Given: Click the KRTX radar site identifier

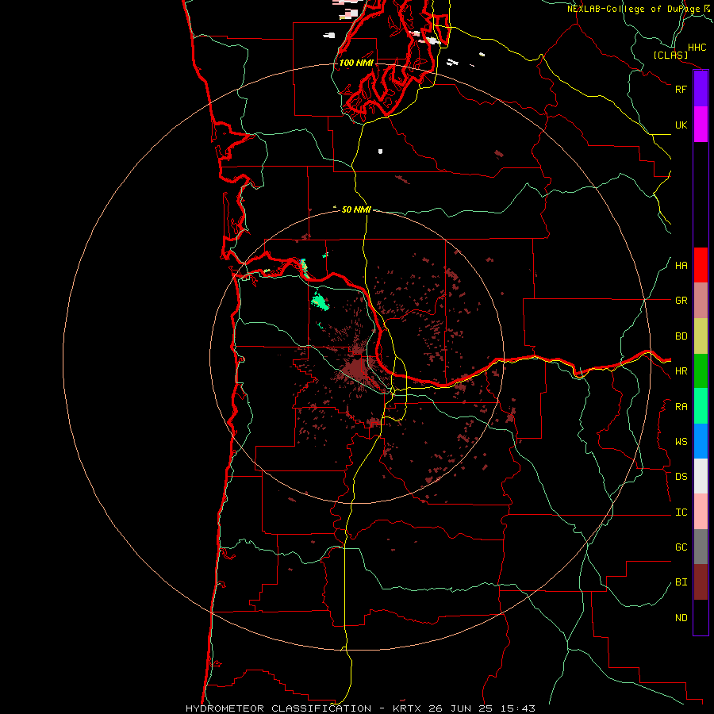Looking at the screenshot, I should [x=407, y=708].
